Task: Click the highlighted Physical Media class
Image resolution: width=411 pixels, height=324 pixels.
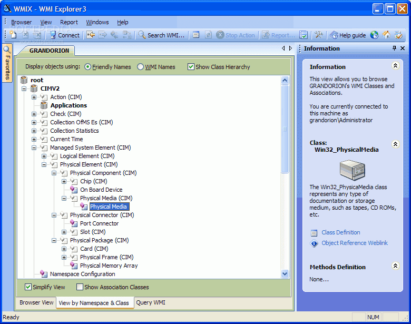Action: pos(109,207)
